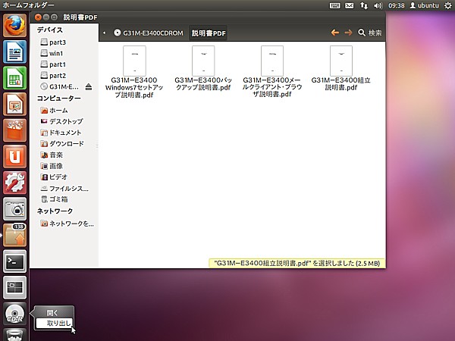Minimize the 説明書PDF window
Viewport: 455px width, 341px height.
tap(46, 17)
